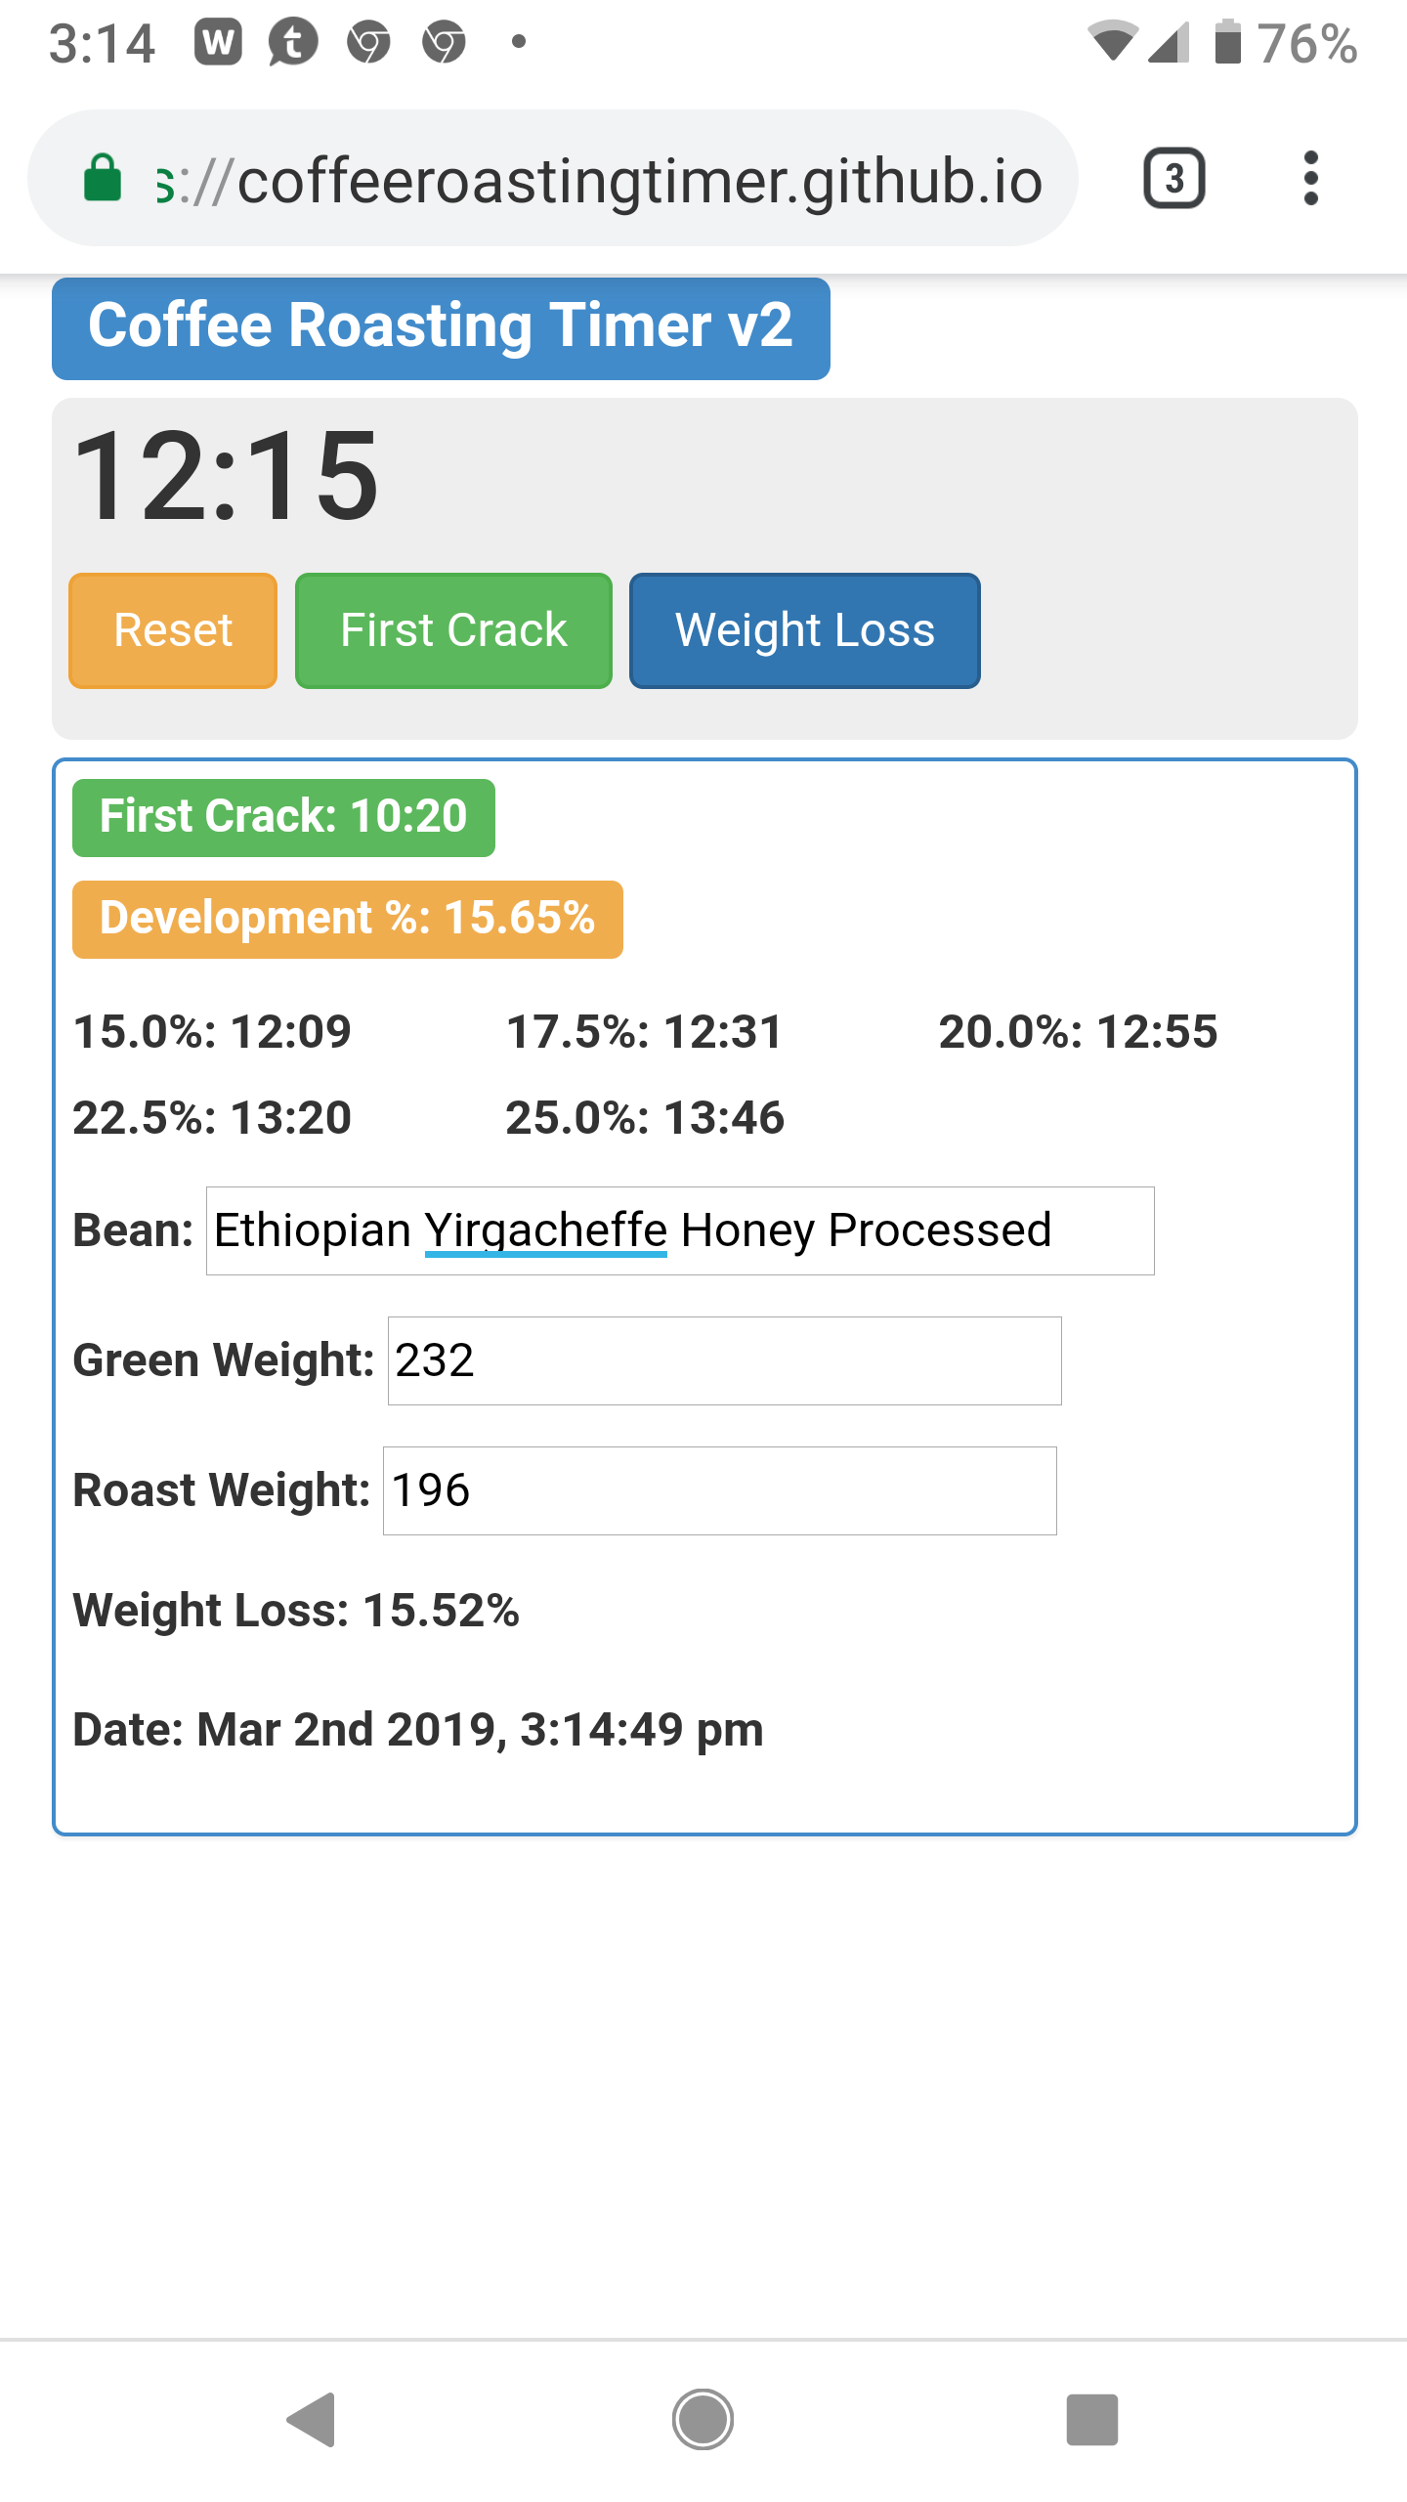Tap the Development %: 15.65% badge
Screen dimensions: 1407x2502
[x=348, y=919]
